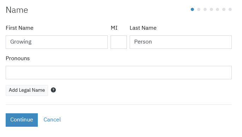Click the MI label text
This screenshot has height=137, width=242.
tap(114, 28)
